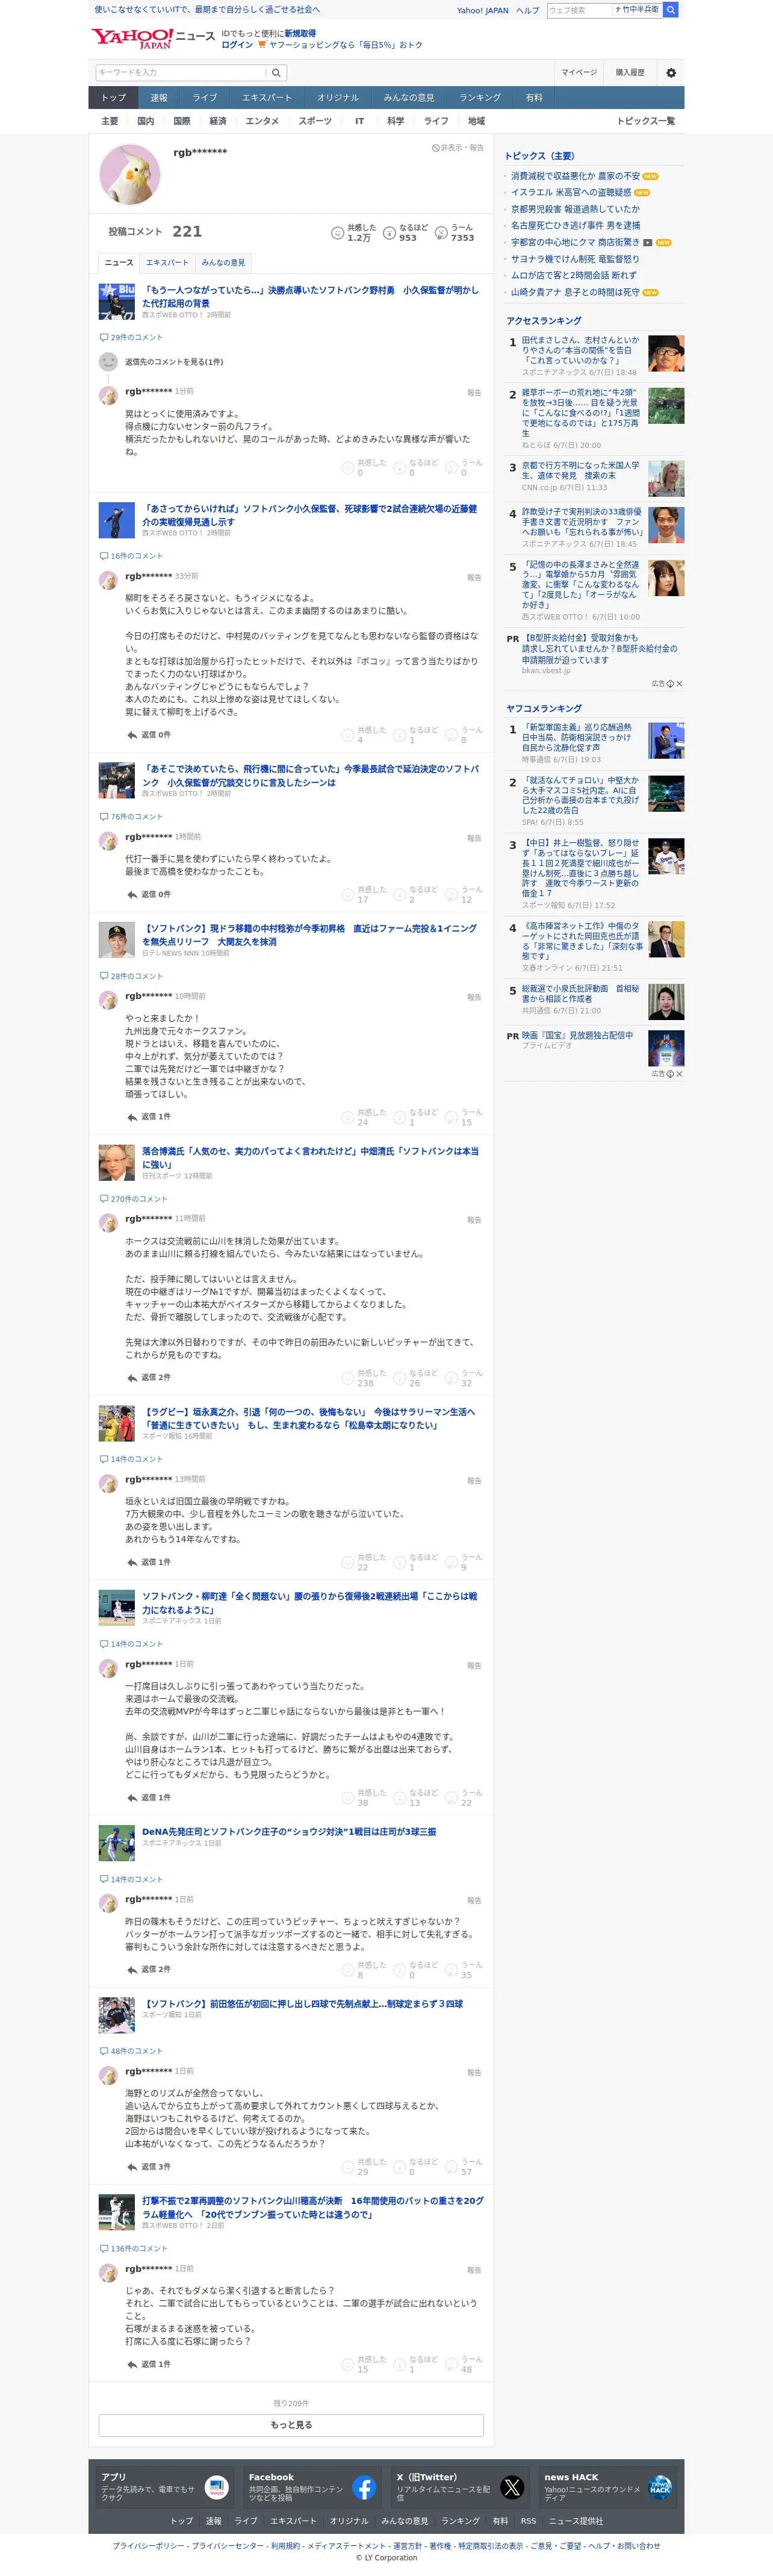The height and width of the screenshot is (2576, 773).
Task: Click the Yahoo app icon in footer
Action: pyautogui.click(x=216, y=2487)
